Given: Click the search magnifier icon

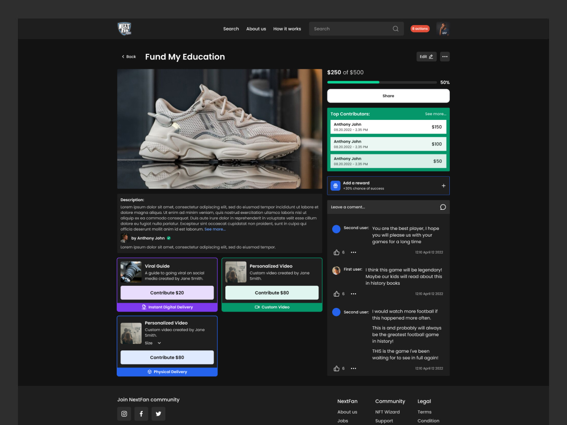Looking at the screenshot, I should (395, 28).
